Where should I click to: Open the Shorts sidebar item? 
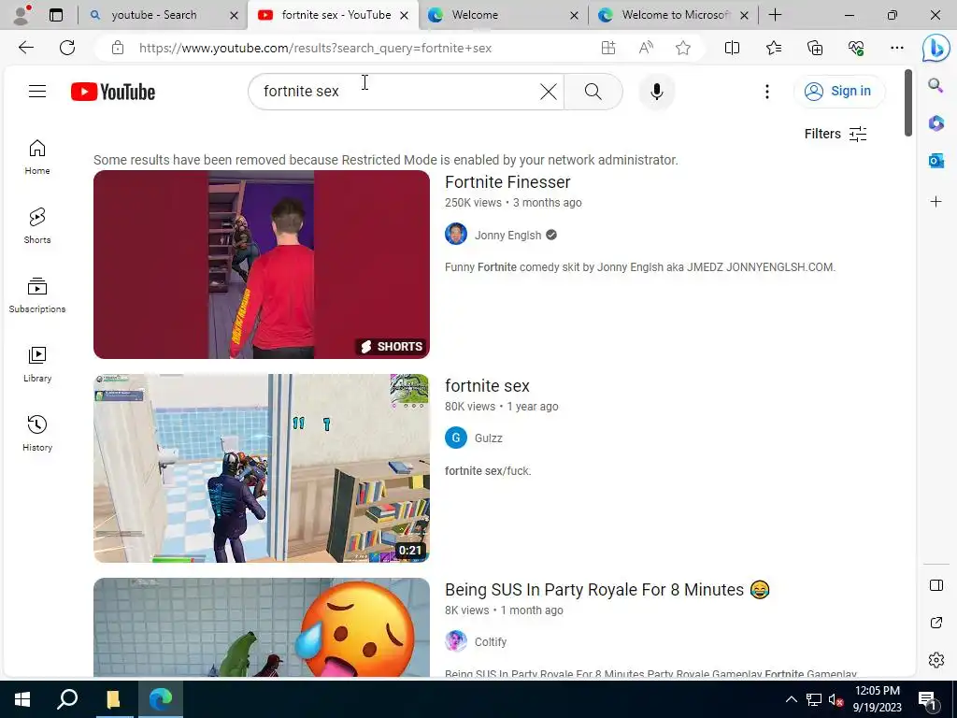click(37, 226)
